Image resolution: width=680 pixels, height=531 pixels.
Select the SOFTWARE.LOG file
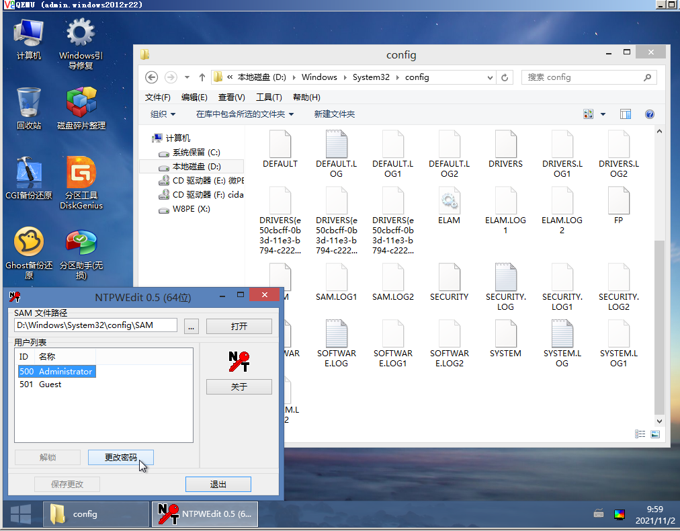[337, 343]
